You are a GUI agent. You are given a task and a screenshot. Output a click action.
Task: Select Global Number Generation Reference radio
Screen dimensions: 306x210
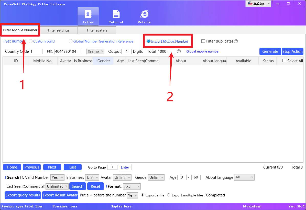[71, 41]
